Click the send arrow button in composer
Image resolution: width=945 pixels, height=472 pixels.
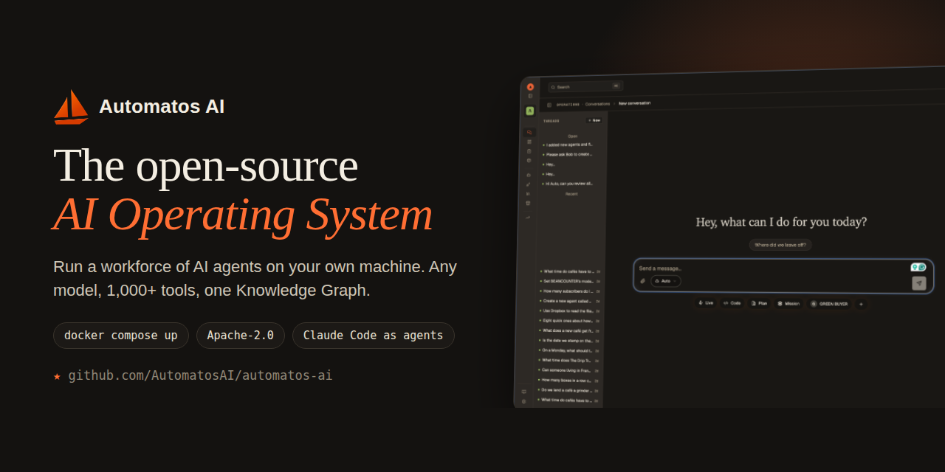click(x=919, y=283)
